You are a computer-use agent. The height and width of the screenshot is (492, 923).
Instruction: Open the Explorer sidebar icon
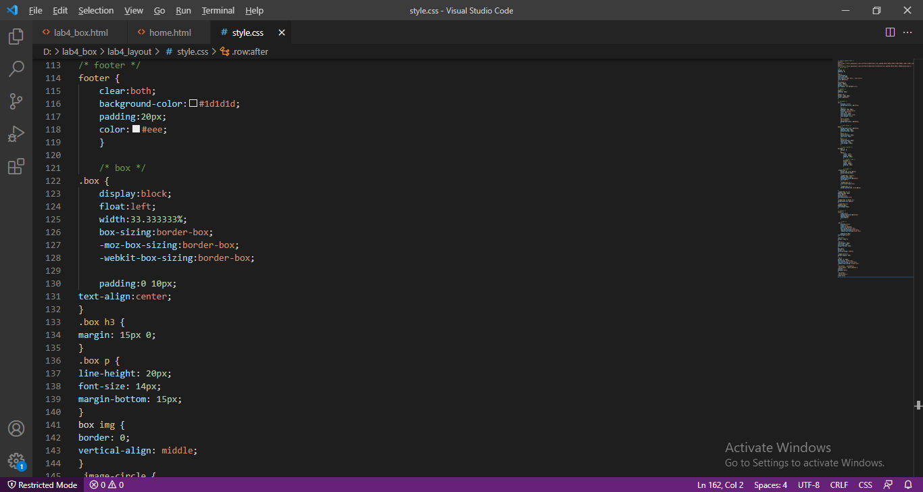pos(16,37)
